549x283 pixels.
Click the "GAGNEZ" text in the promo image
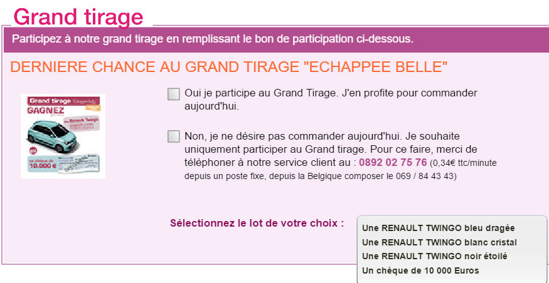43,110
